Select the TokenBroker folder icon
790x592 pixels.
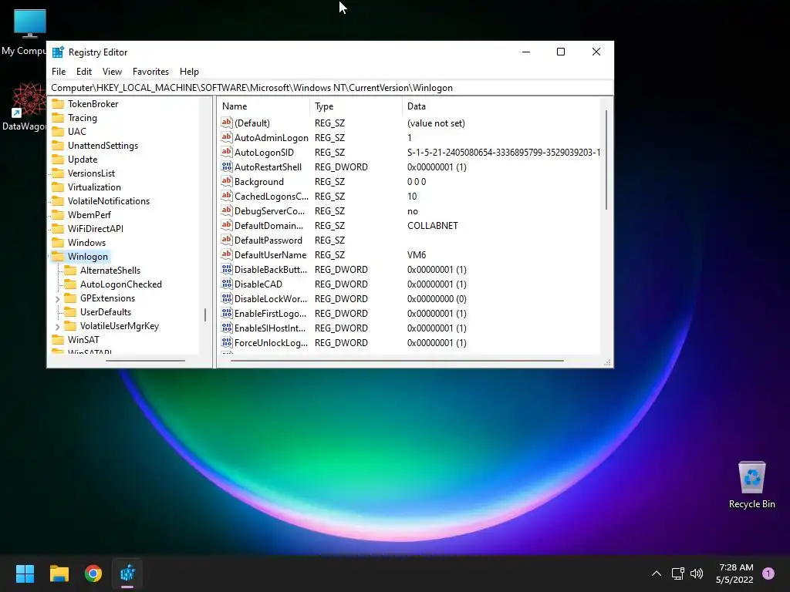[59, 104]
